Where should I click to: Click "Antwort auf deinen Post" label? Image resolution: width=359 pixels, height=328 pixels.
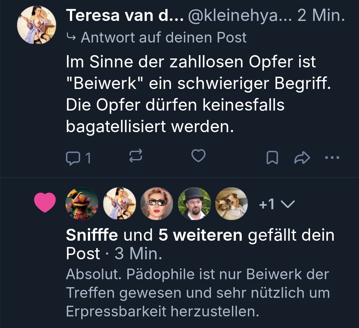point(163,38)
